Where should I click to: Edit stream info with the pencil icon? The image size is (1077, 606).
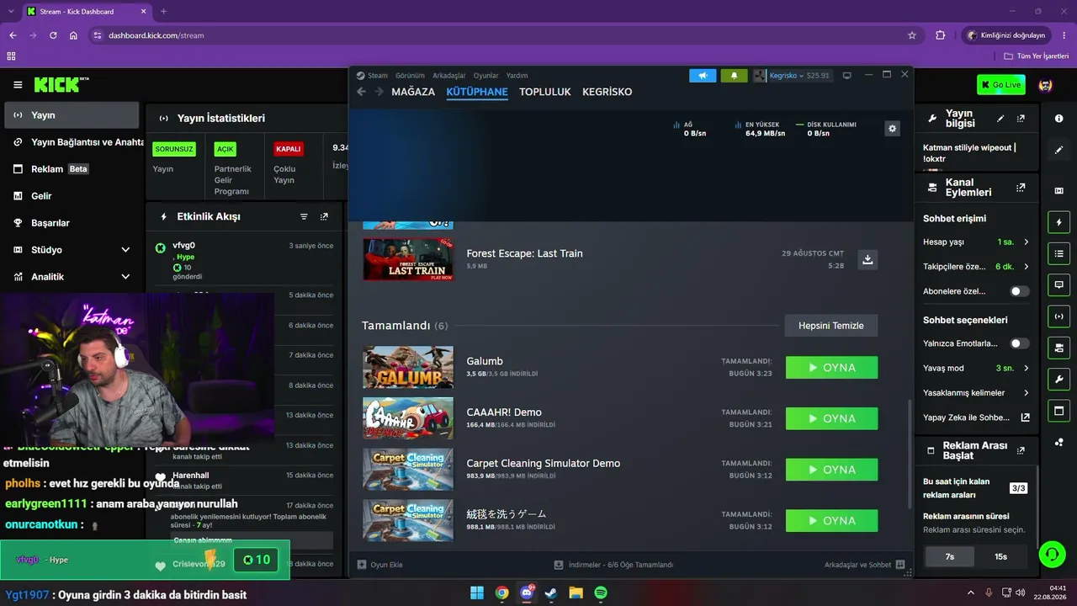pyautogui.click(x=1000, y=119)
